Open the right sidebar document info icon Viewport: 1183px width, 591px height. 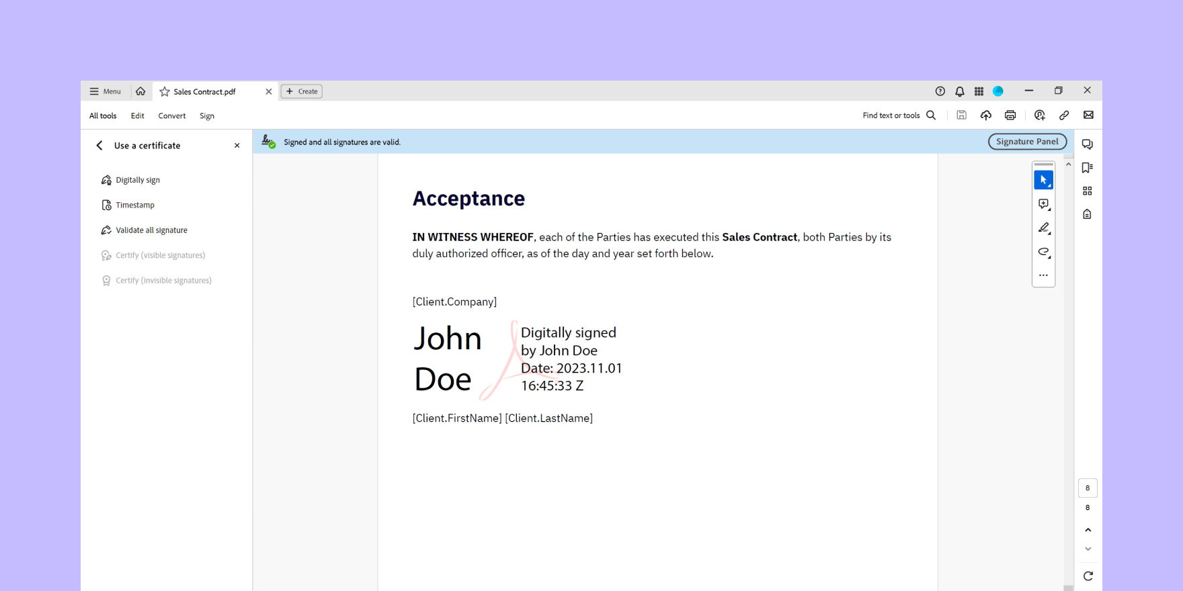tap(1088, 214)
